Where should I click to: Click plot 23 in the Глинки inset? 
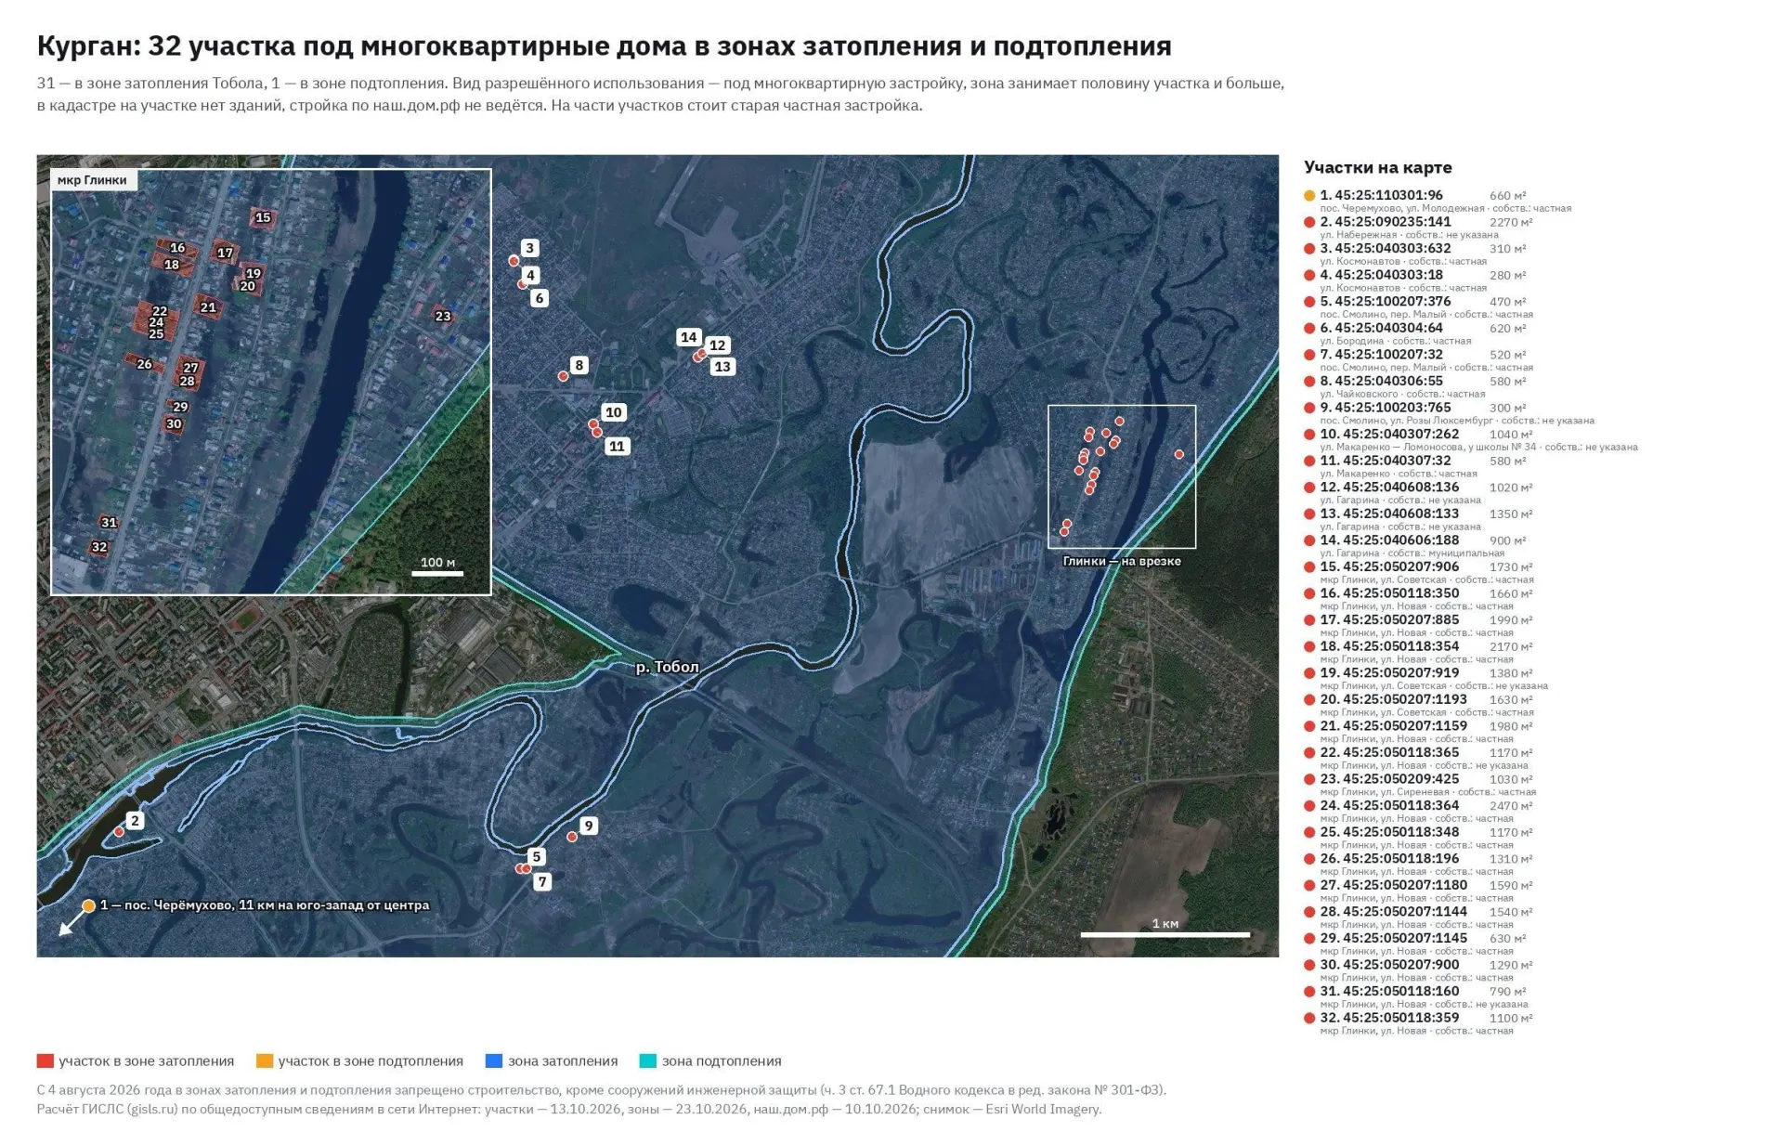[x=443, y=316]
